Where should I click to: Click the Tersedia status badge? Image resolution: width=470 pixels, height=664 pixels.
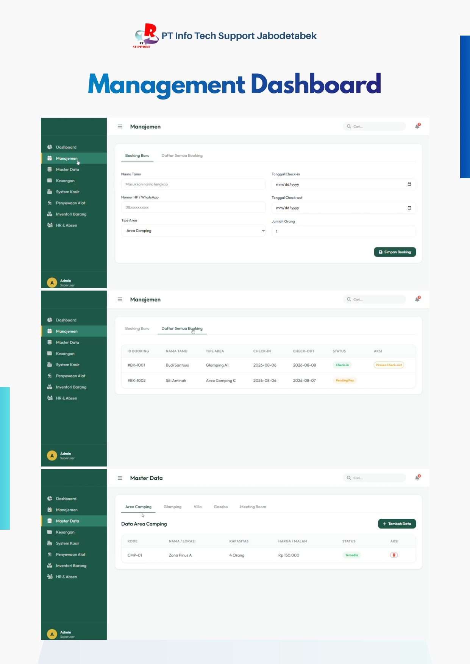tap(351, 555)
